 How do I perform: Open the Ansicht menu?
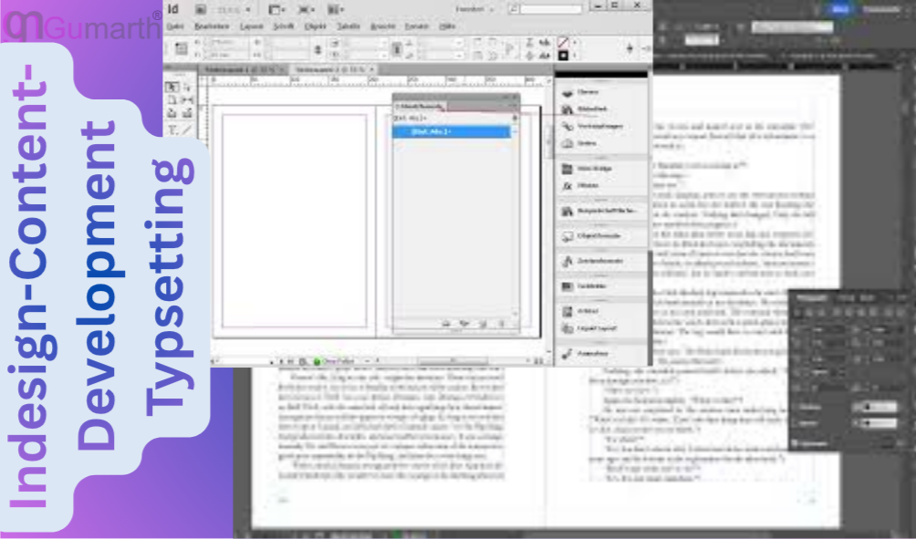(383, 26)
